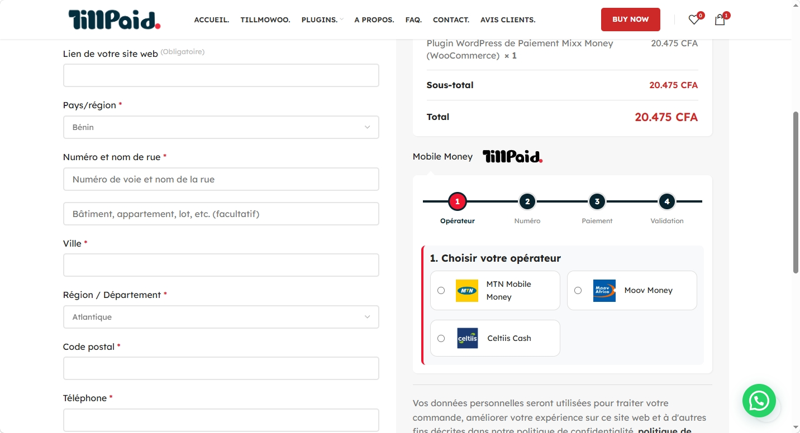Viewport: 800px width, 433px height.
Task: Open WhatsApp chat bubble
Action: click(x=759, y=401)
